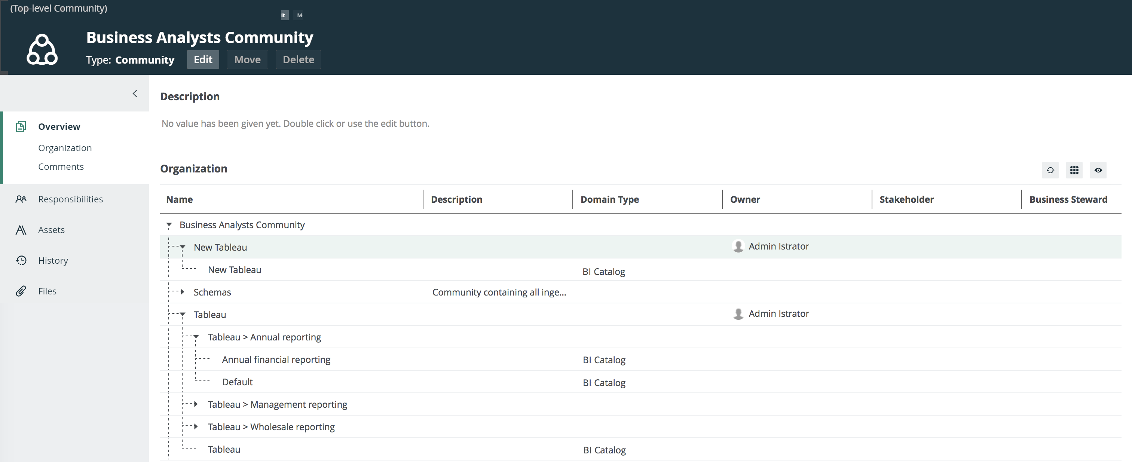Open the grid view options icon
Viewport: 1132px width, 462px height.
[1074, 170]
